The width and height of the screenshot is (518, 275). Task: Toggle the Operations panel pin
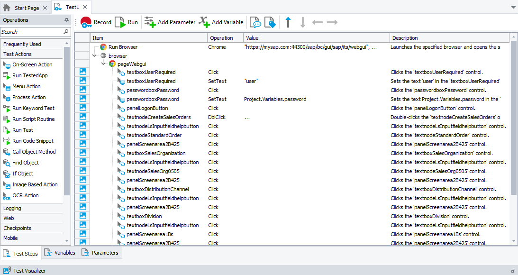click(x=66, y=19)
